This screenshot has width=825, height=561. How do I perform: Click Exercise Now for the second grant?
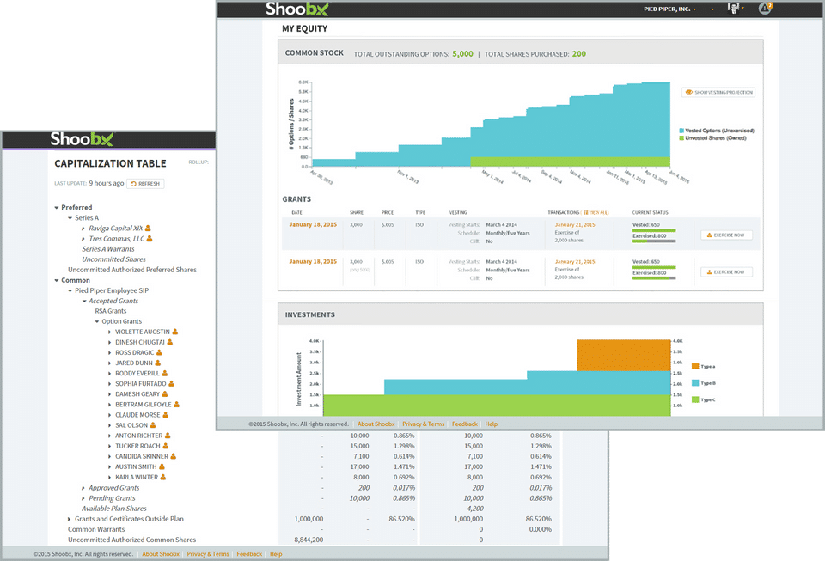tap(727, 271)
